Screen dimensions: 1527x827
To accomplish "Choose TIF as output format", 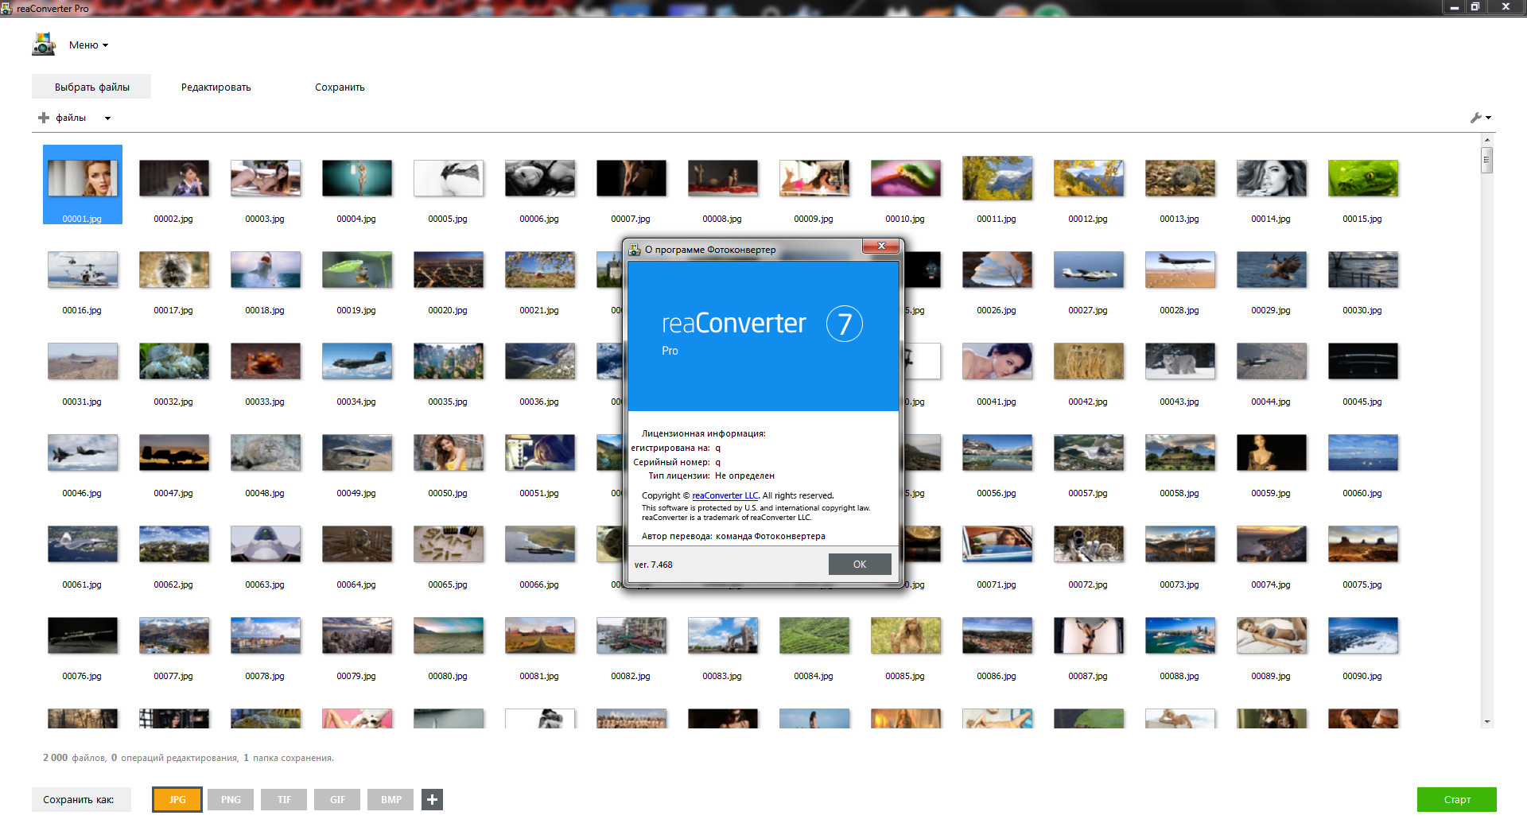I will pyautogui.click(x=284, y=800).
